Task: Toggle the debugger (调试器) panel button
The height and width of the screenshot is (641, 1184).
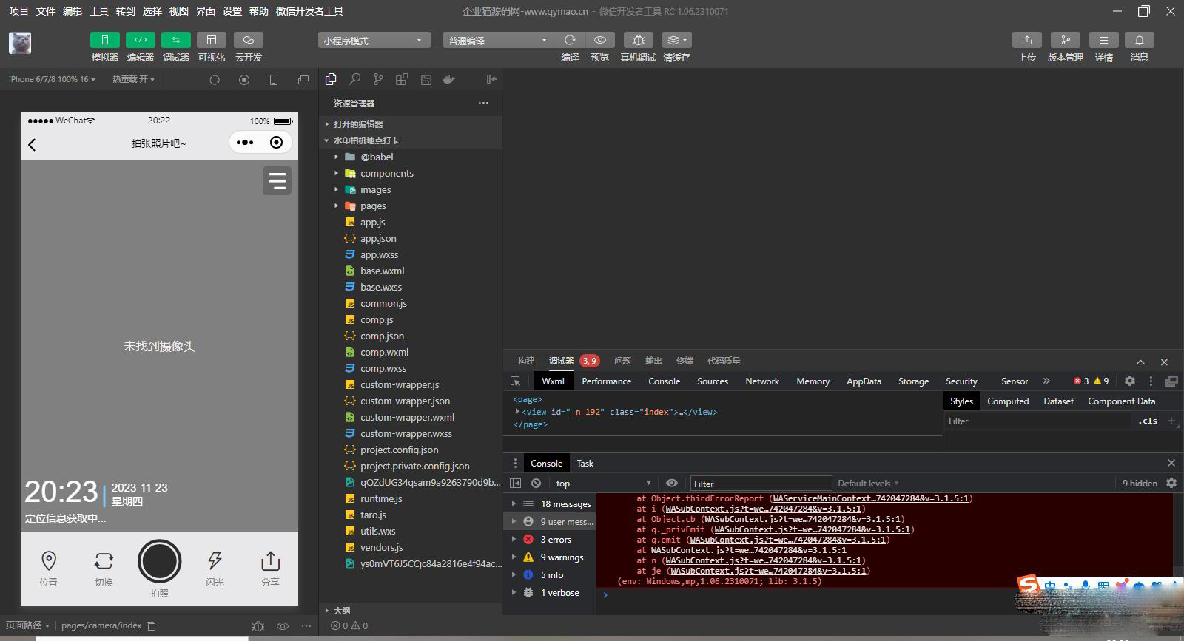Action: [x=176, y=40]
